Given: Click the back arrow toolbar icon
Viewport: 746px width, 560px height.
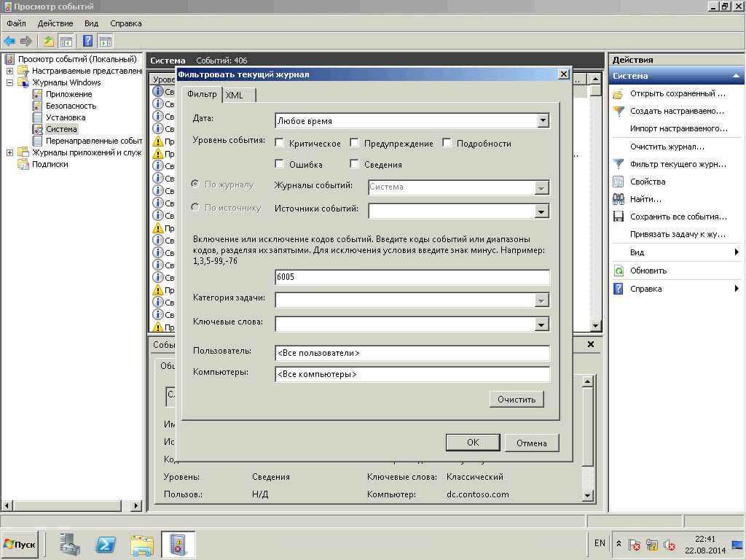Looking at the screenshot, I should 9,41.
